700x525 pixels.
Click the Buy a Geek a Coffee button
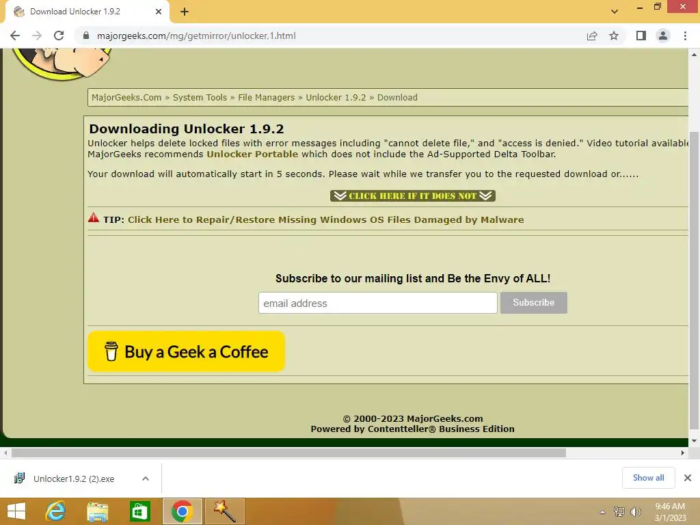(186, 351)
